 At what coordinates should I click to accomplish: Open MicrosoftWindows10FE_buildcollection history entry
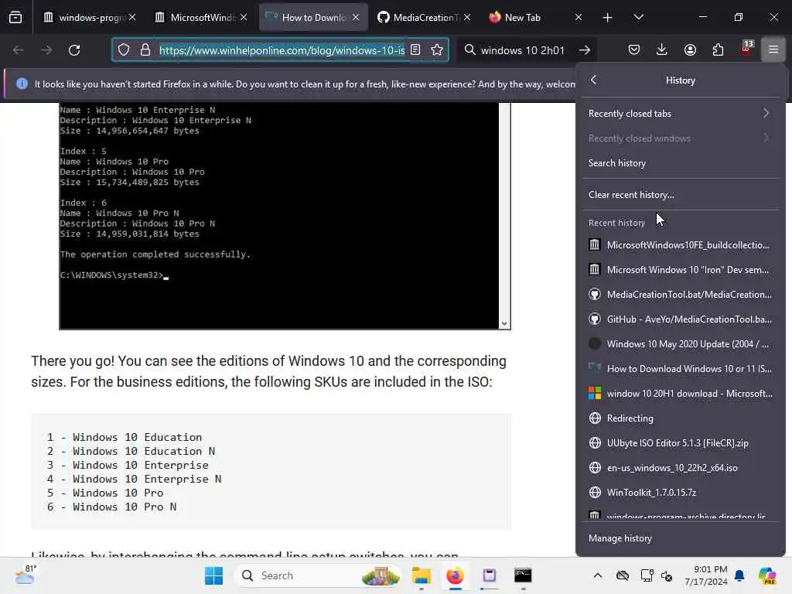[680, 245]
